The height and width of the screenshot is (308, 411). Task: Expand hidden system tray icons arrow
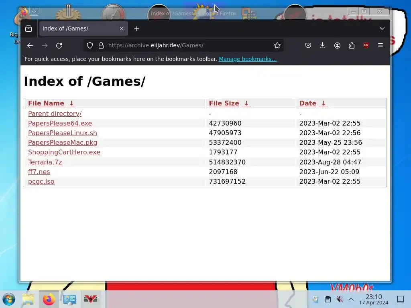[351, 299]
